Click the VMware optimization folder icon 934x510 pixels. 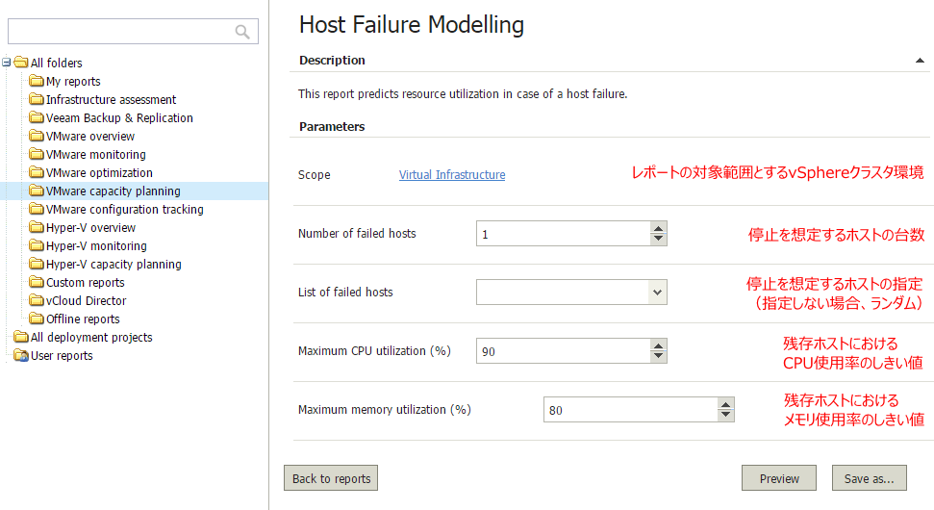point(37,172)
